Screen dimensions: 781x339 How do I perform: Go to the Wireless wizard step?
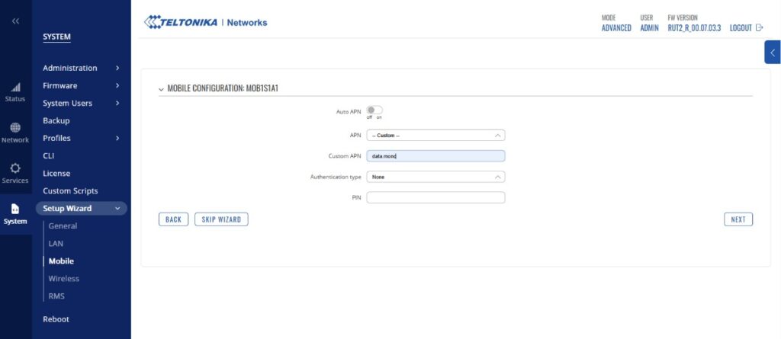(63, 279)
